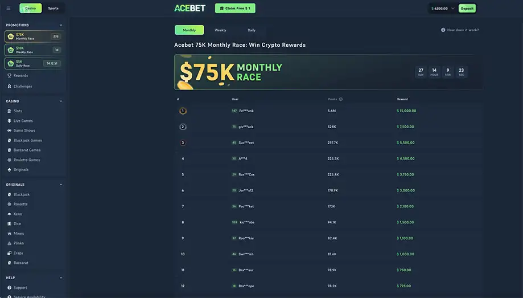Image resolution: width=523 pixels, height=298 pixels.
Task: Click the countdown days box showing 27
Action: coord(421,72)
